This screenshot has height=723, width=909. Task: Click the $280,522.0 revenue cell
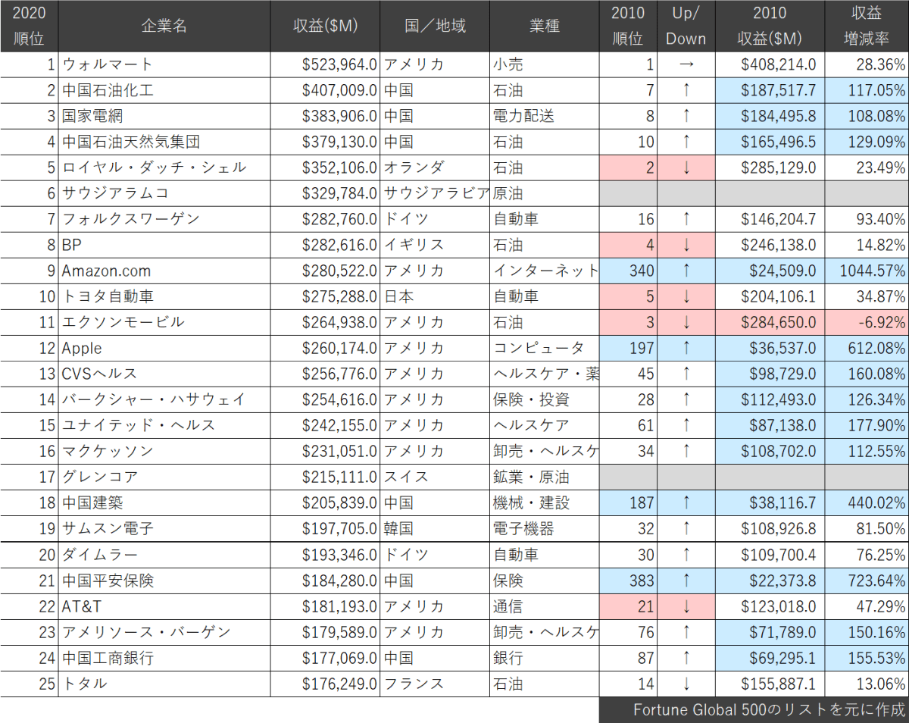click(x=326, y=271)
